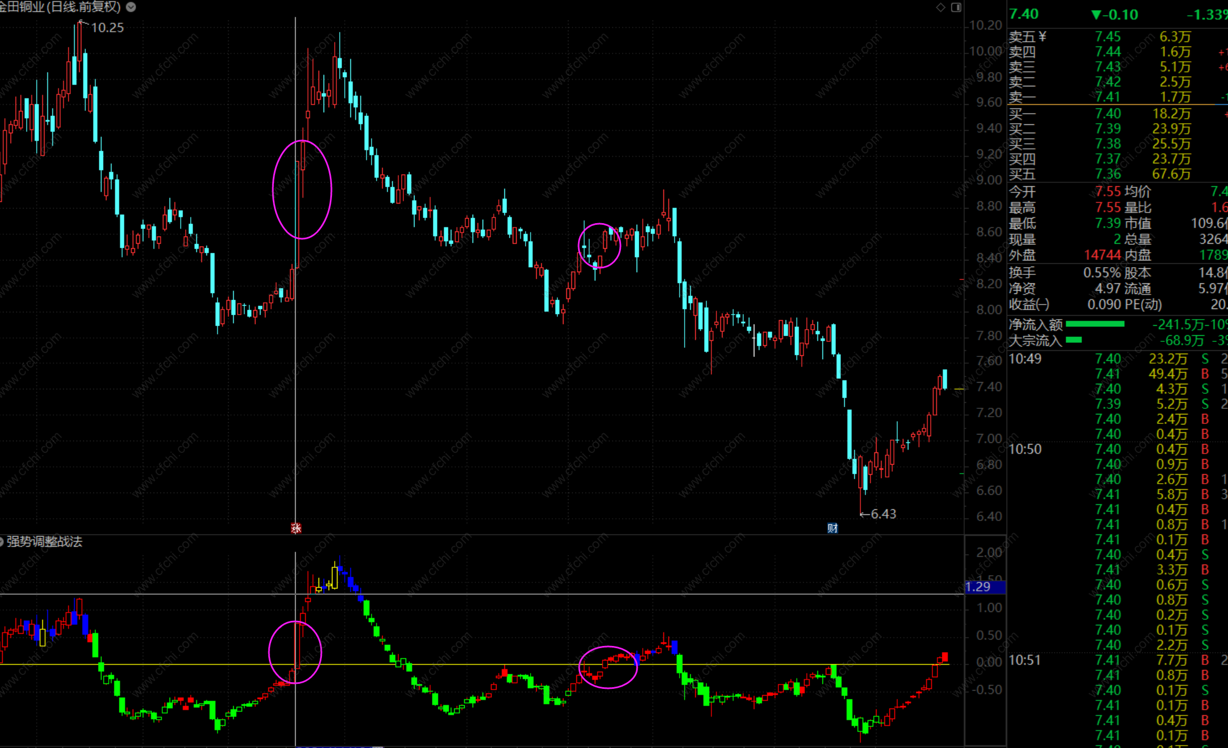Viewport: 1228px width, 748px height.
Task: Select the 卖一 ask row at 7.41
Action: [1107, 97]
